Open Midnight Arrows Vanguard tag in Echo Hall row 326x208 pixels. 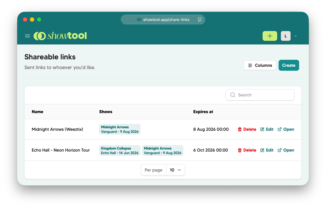pyautogui.click(x=163, y=151)
